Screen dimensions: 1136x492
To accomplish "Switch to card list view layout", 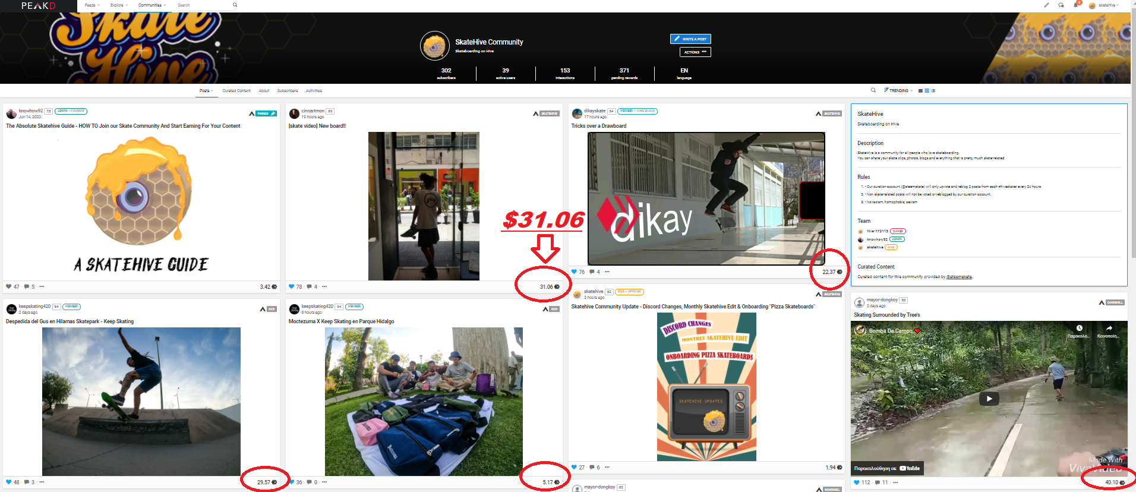I will (x=920, y=91).
